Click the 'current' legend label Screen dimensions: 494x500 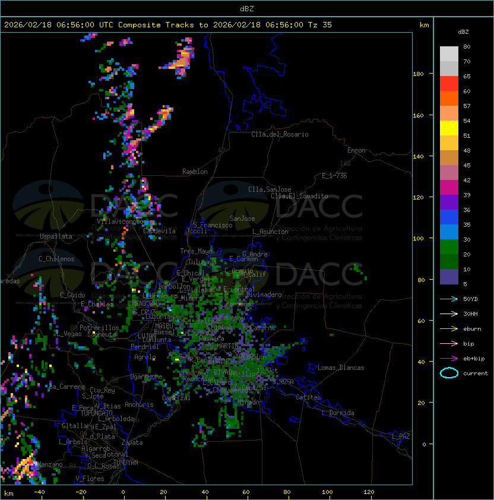coord(476,374)
